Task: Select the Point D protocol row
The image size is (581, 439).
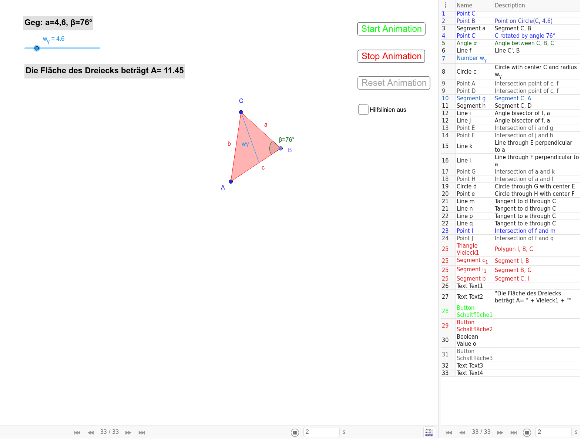Action: point(510,91)
